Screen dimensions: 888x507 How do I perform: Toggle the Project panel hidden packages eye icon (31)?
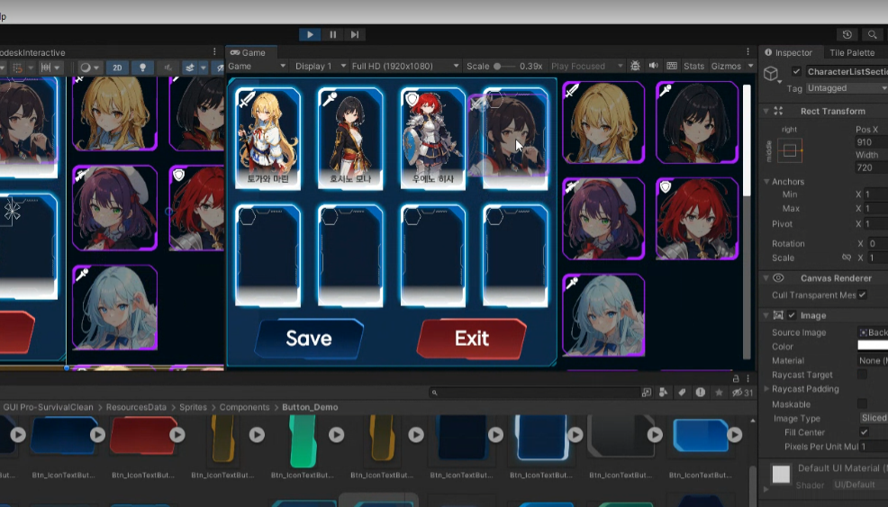(x=742, y=392)
